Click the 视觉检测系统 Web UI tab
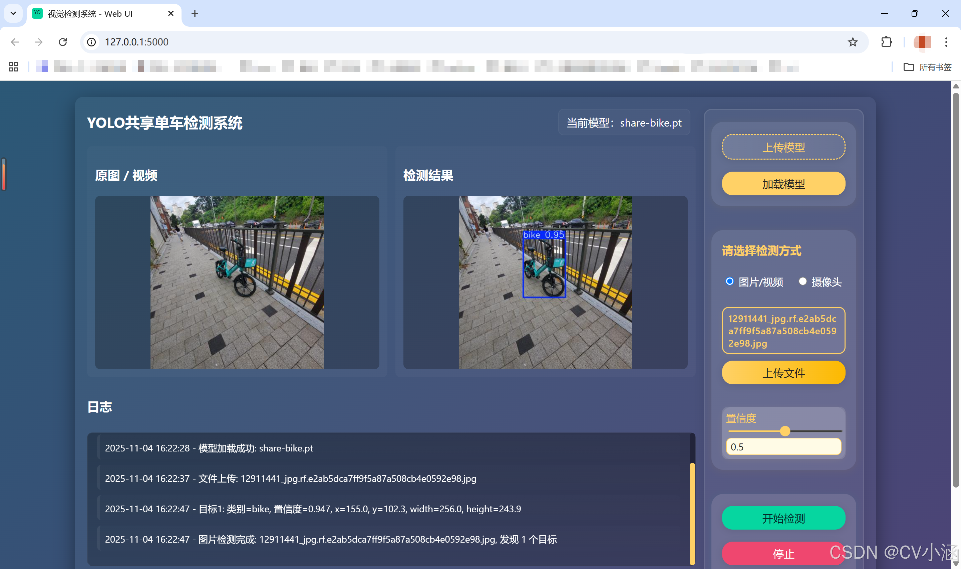The image size is (961, 569). (x=99, y=14)
